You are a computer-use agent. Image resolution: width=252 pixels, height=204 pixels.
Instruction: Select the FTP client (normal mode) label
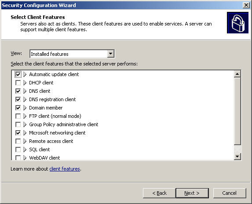click(x=55, y=116)
